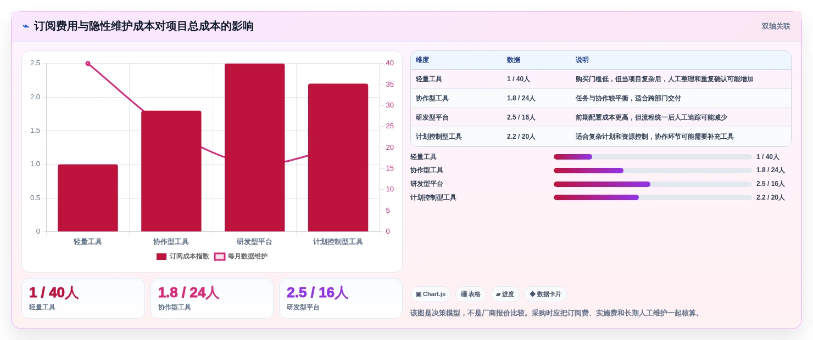Click the 计划控制型工具 x-axis label

pos(338,242)
